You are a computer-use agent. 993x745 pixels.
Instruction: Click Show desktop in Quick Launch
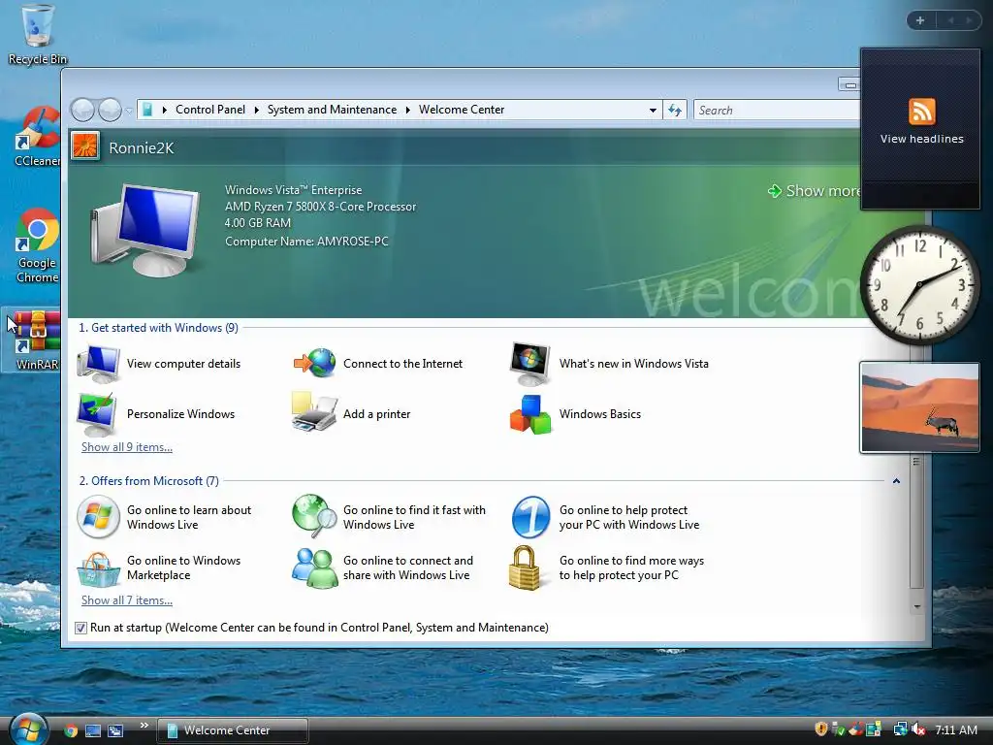click(93, 730)
